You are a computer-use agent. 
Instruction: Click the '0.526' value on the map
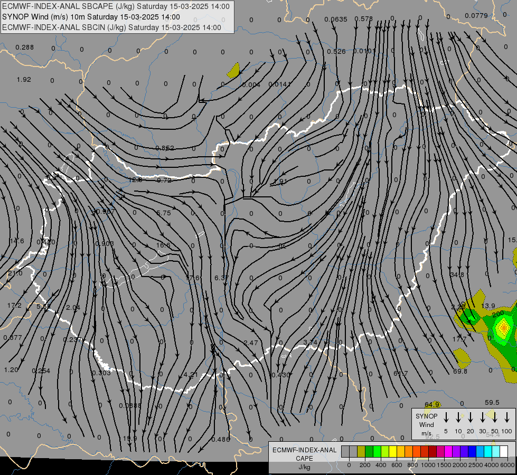tap(336, 52)
